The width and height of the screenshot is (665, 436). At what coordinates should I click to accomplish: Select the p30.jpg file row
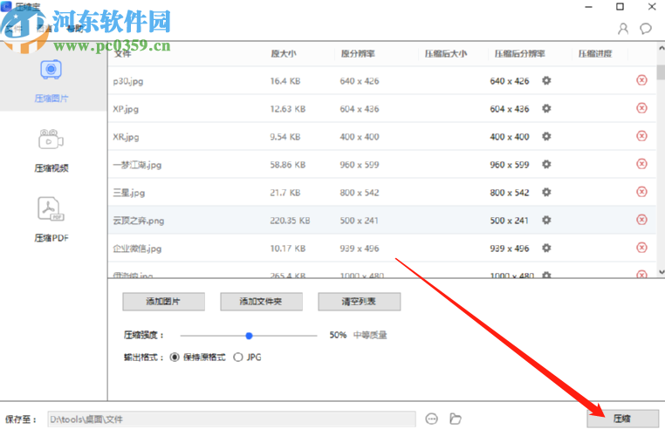click(x=381, y=80)
